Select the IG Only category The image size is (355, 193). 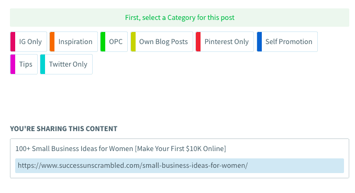[28, 42]
